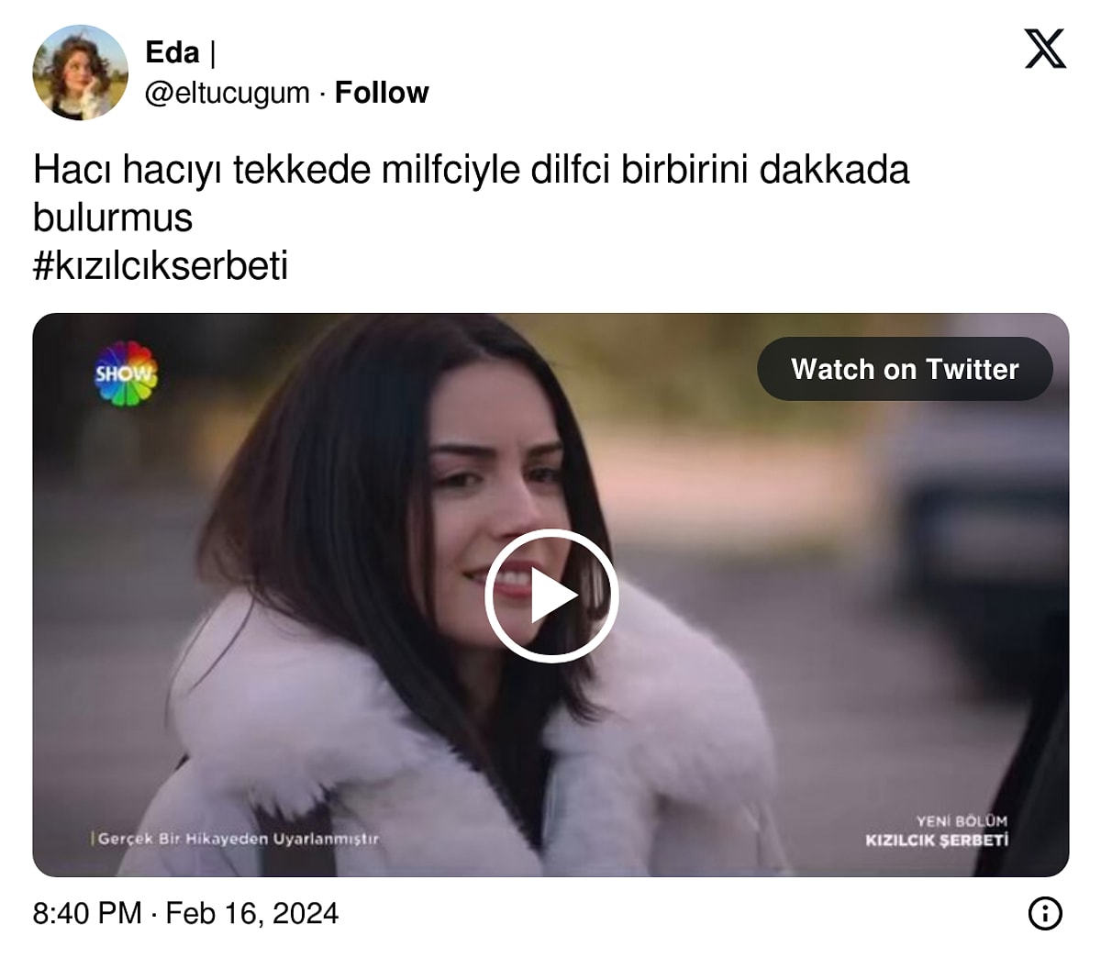The height and width of the screenshot is (969, 1101).
Task: Click the Watch on Twitter button
Action: pyautogui.click(x=905, y=369)
